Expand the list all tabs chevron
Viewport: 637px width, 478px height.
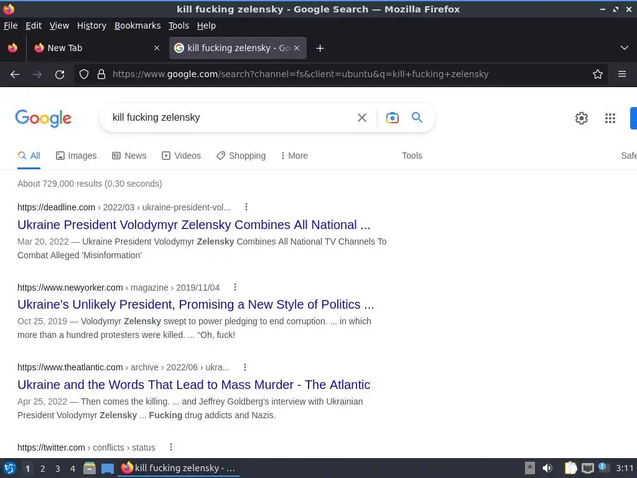click(625, 48)
